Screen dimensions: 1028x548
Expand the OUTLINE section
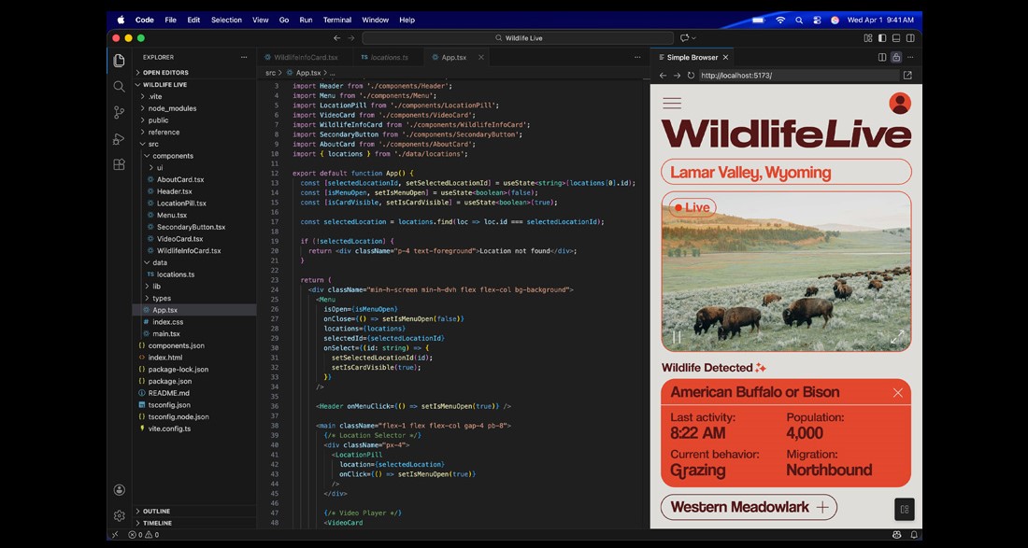click(156, 512)
